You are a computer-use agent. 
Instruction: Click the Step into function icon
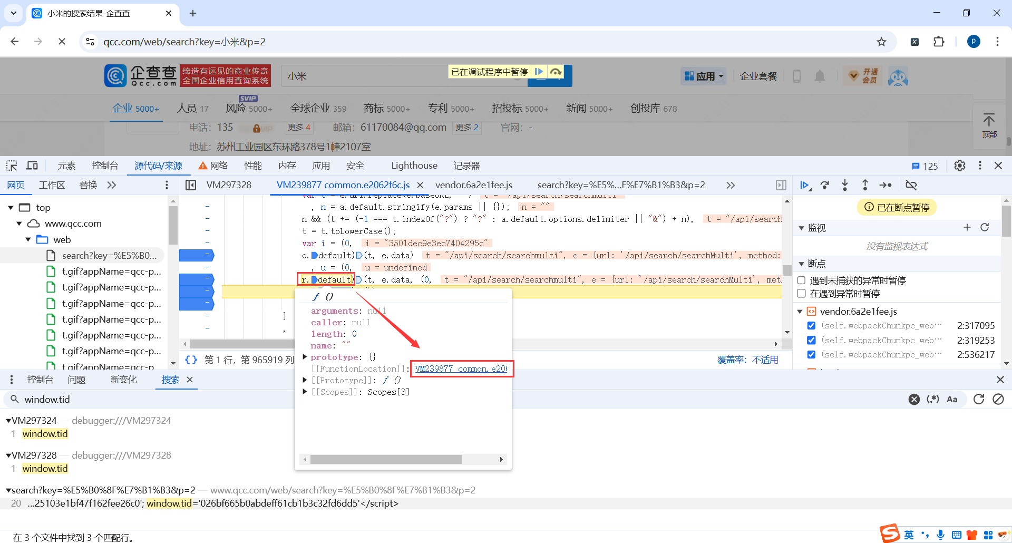pos(845,185)
